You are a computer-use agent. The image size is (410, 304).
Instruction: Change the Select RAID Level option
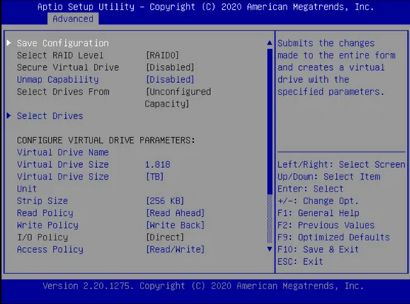tap(162, 55)
